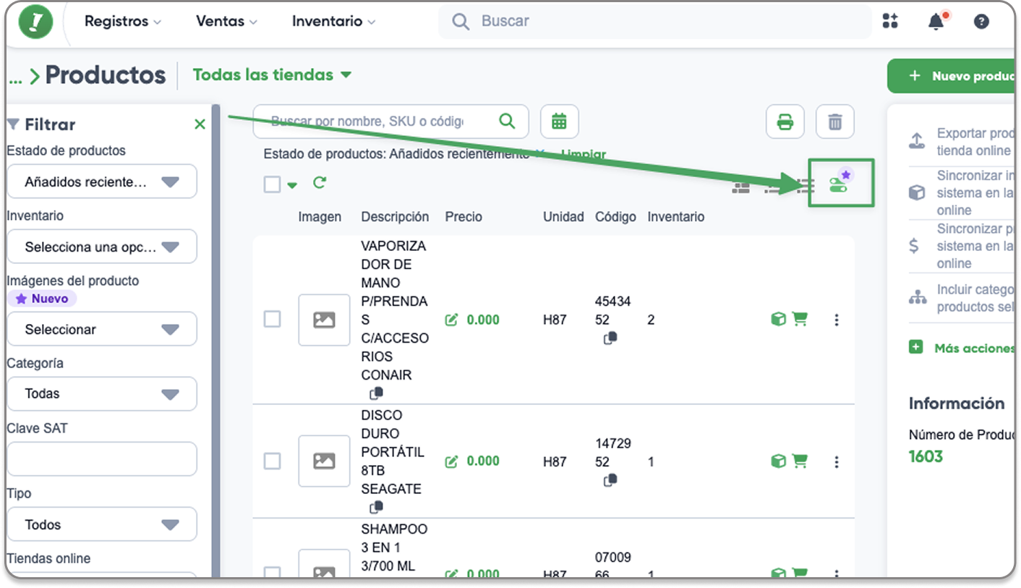Copy code 4543452
Image resolution: width=1021 pixels, height=588 pixels.
point(610,338)
